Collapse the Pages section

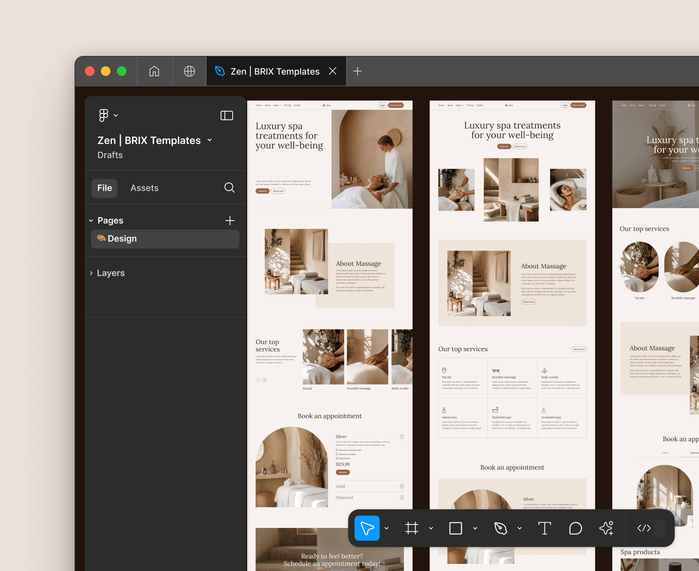pos(92,220)
